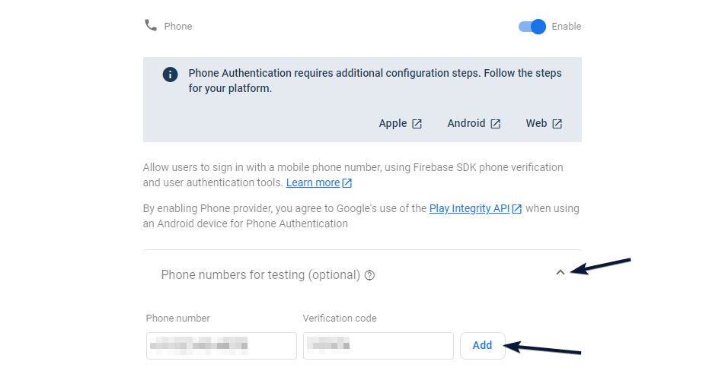Image resolution: width=725 pixels, height=374 pixels.
Task: Click the Phone provider name label
Action: pos(178,27)
